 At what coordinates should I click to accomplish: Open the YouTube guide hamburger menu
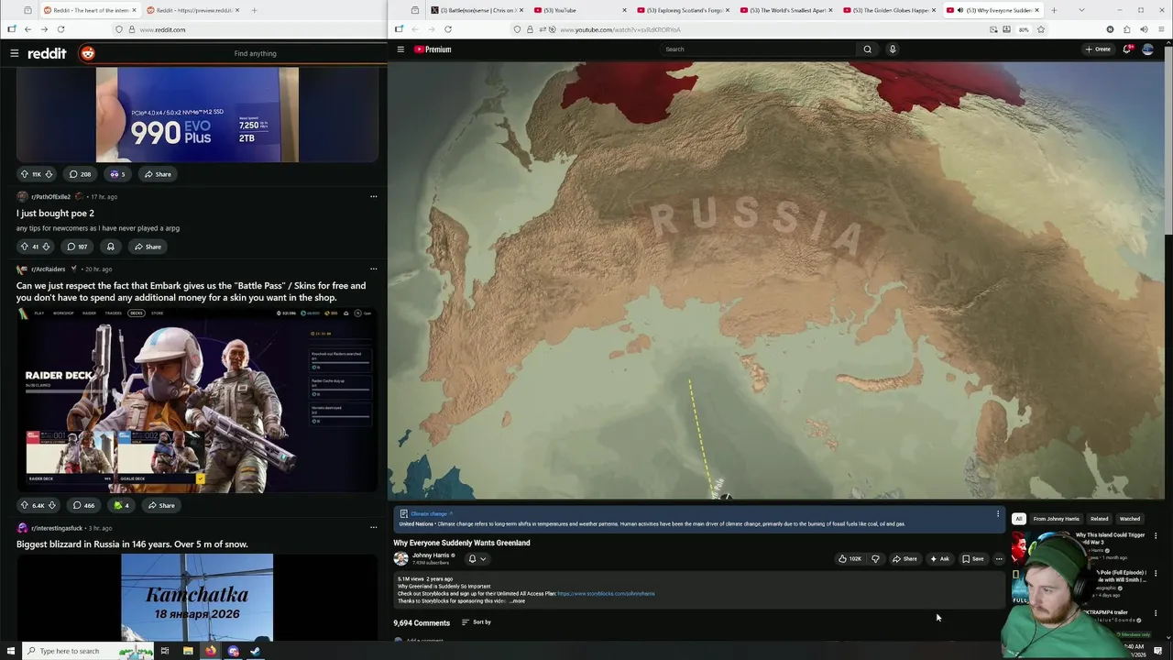click(x=400, y=49)
